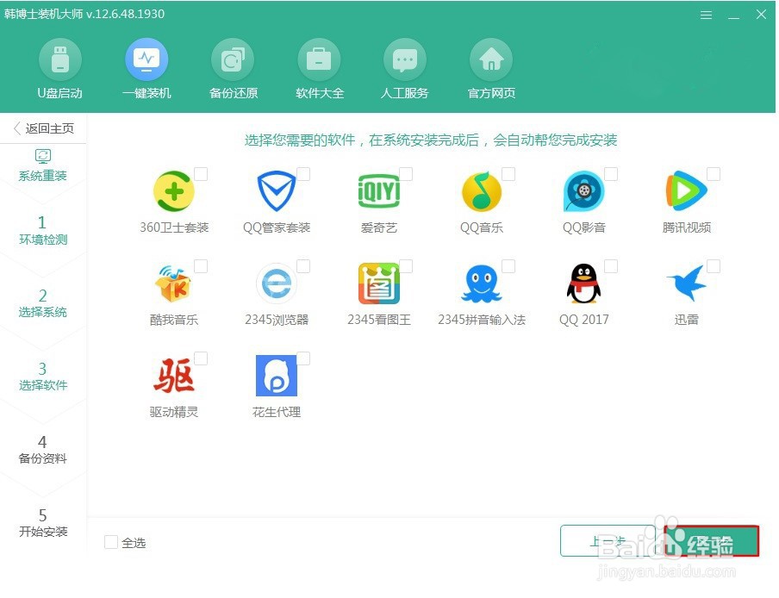This screenshot has height=598, width=779.
Task: Click the U盘启动 label
Action: 60,93
